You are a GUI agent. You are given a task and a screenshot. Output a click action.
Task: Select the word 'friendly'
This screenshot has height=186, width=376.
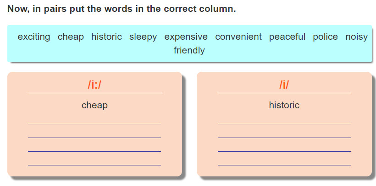(189, 50)
